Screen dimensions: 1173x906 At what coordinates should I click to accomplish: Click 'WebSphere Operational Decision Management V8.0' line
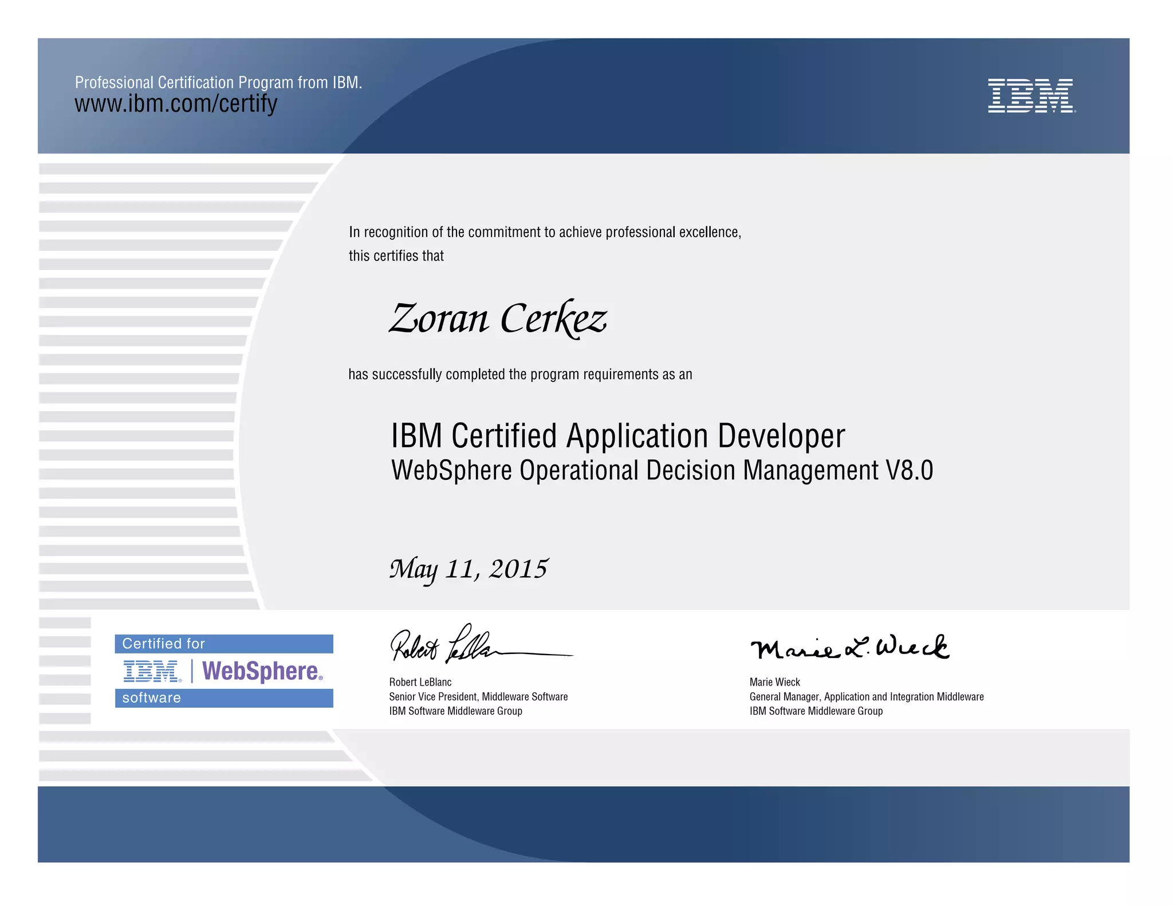point(662,471)
